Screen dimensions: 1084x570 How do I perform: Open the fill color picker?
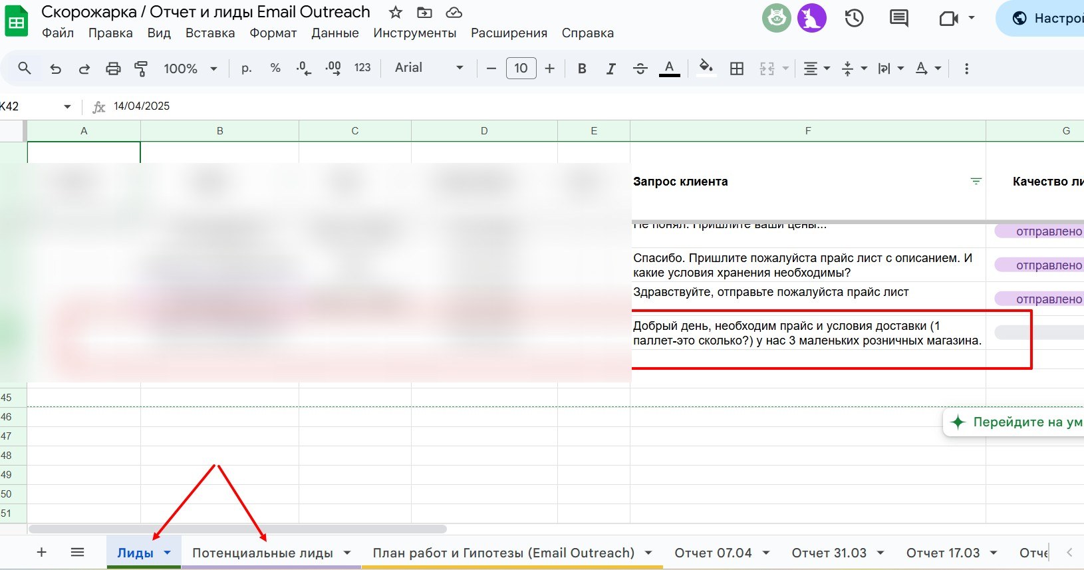(x=706, y=68)
